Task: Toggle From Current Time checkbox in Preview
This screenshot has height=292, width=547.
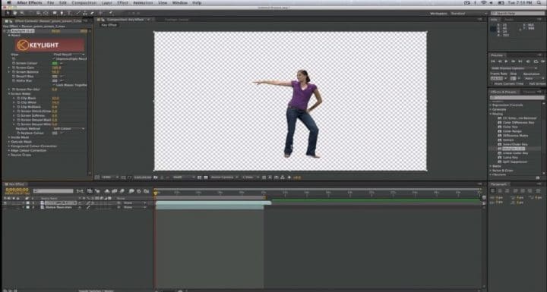Action: (x=492, y=83)
